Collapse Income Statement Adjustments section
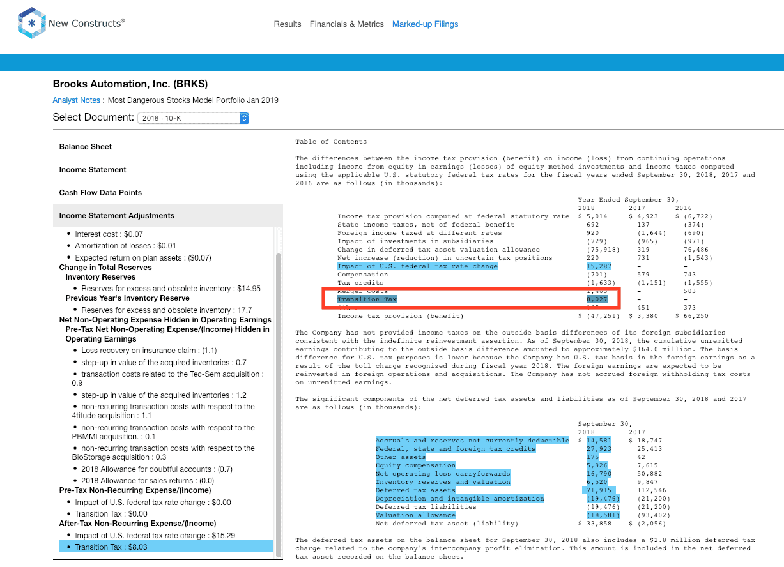Screen dimensions: 784x567 (x=167, y=216)
